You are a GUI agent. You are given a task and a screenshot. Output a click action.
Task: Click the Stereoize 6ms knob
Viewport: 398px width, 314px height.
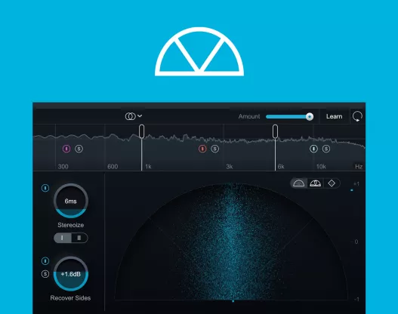tap(71, 201)
